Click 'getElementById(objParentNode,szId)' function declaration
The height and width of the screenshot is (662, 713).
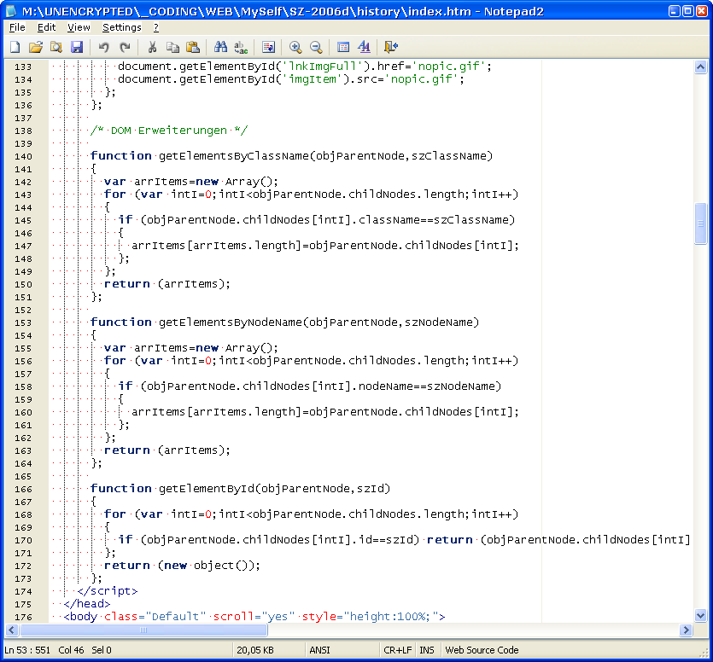[275, 489]
